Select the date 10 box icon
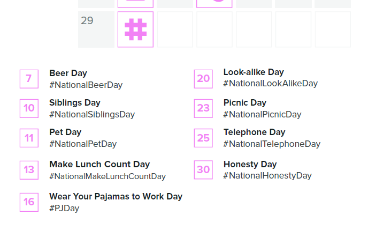 pos(29,108)
